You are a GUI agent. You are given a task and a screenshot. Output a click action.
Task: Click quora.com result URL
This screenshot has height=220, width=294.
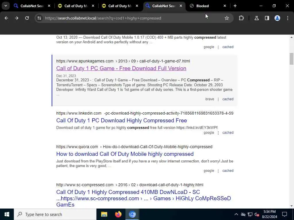tap(134, 147)
